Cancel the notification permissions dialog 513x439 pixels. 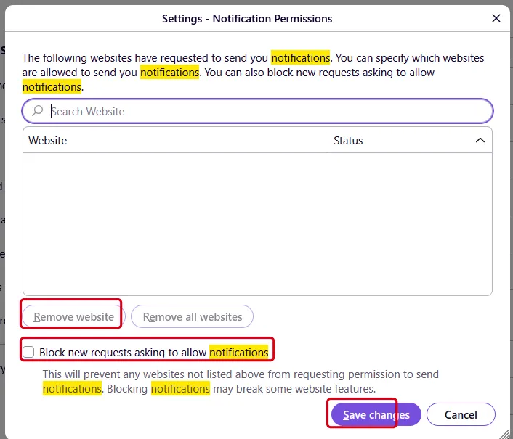point(461,414)
